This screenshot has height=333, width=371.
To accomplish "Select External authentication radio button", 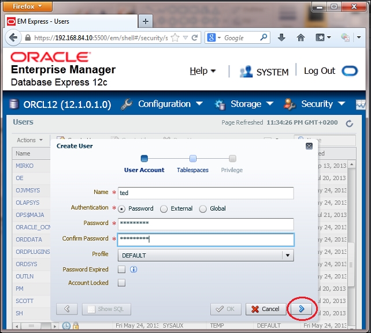I will coord(164,209).
